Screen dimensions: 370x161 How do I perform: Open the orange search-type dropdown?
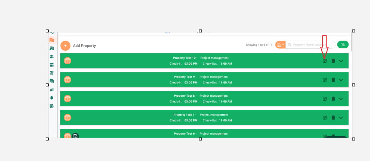point(280,45)
